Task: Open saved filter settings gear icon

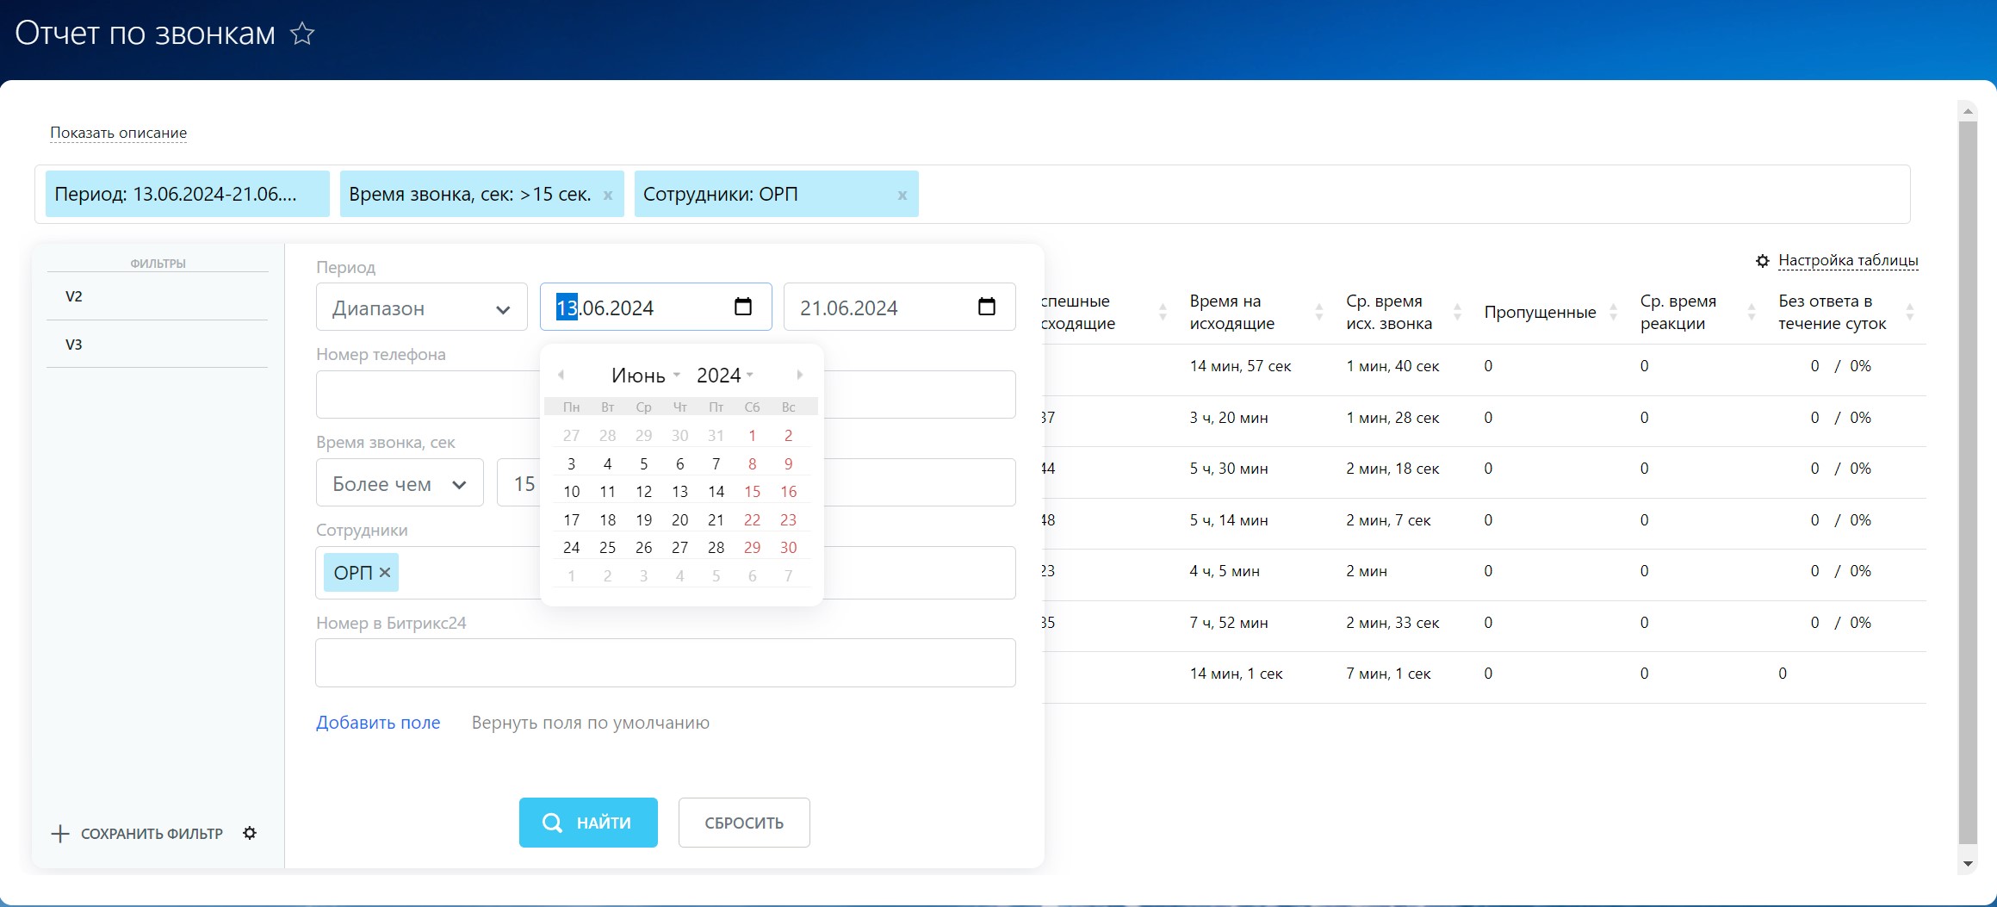Action: coord(250,833)
